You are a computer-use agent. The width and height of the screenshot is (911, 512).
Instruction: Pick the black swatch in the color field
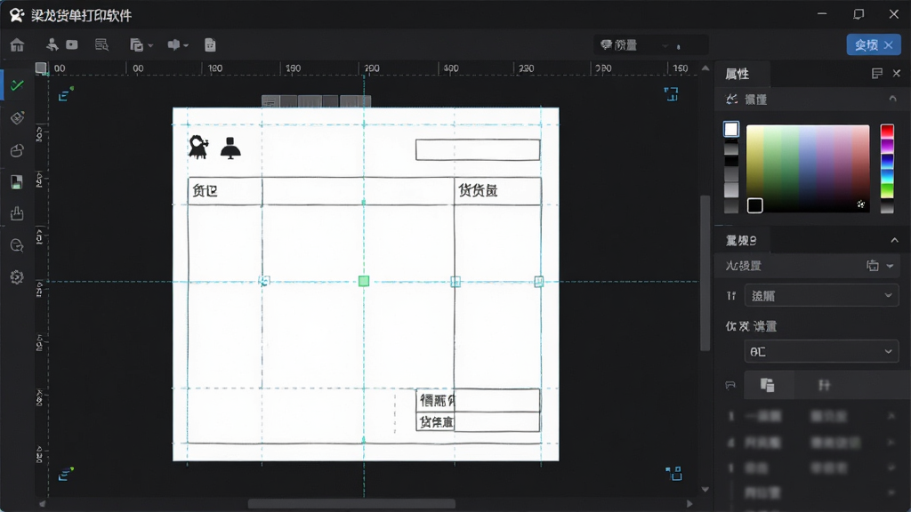coord(754,205)
